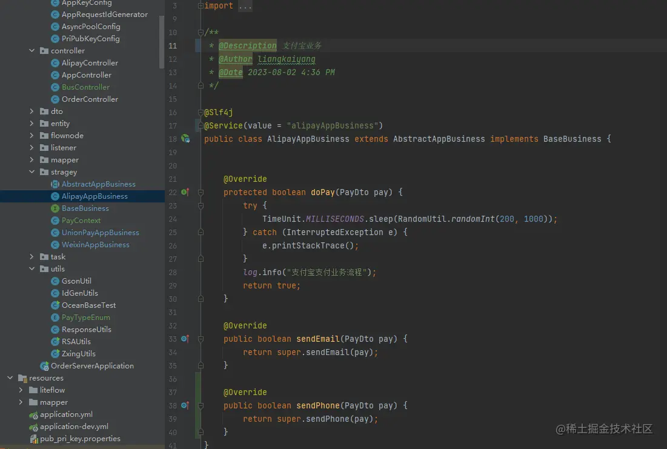Collapse the controller package

(32, 51)
